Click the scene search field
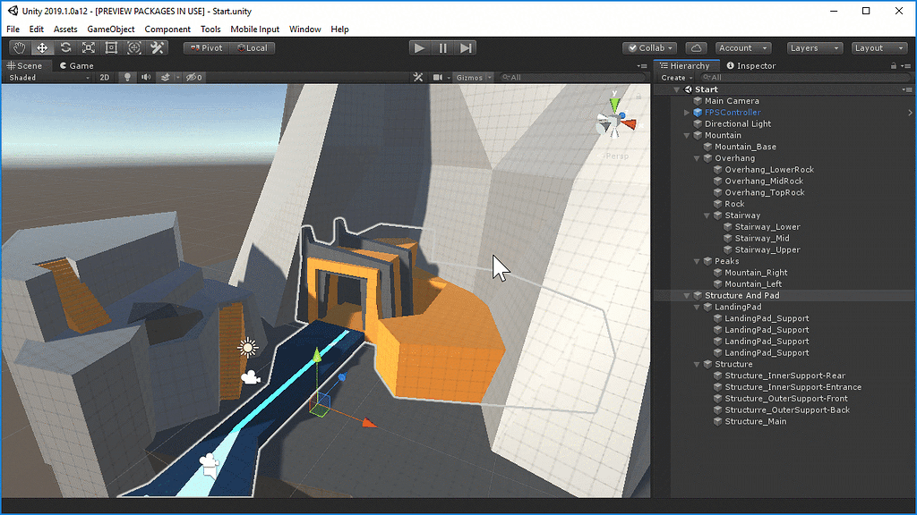The image size is (917, 515). click(x=573, y=77)
